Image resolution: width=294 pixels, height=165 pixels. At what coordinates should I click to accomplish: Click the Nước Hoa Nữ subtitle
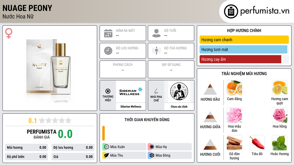pyautogui.click(x=18, y=16)
